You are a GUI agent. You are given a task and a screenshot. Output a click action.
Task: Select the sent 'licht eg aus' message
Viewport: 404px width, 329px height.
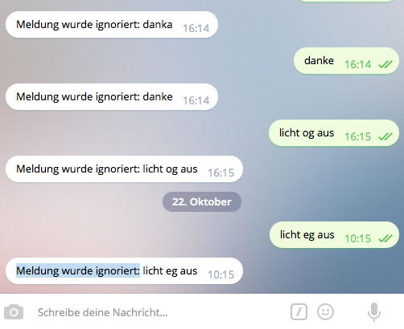point(334,235)
